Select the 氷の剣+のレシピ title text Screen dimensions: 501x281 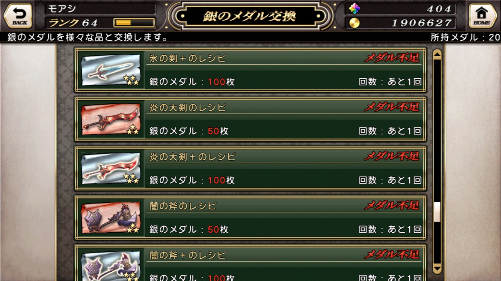click(188, 58)
